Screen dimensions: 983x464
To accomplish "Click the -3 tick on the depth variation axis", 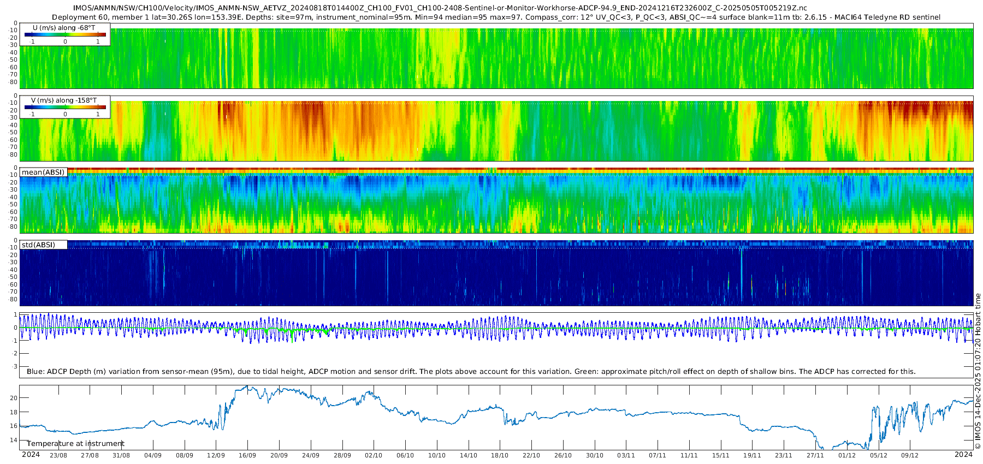I will (x=15, y=367).
